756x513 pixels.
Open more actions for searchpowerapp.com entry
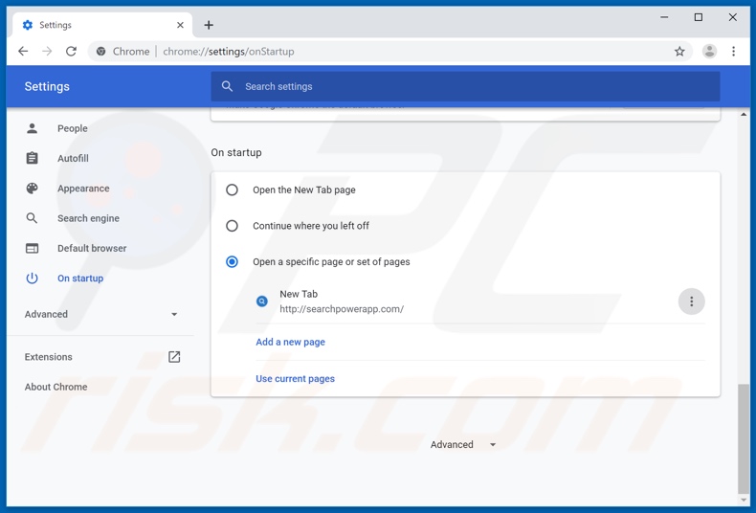tap(691, 301)
